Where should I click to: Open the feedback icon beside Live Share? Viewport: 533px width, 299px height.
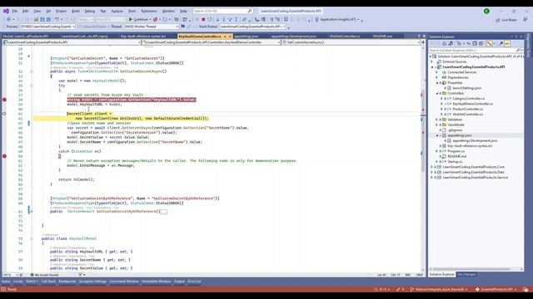click(526, 20)
